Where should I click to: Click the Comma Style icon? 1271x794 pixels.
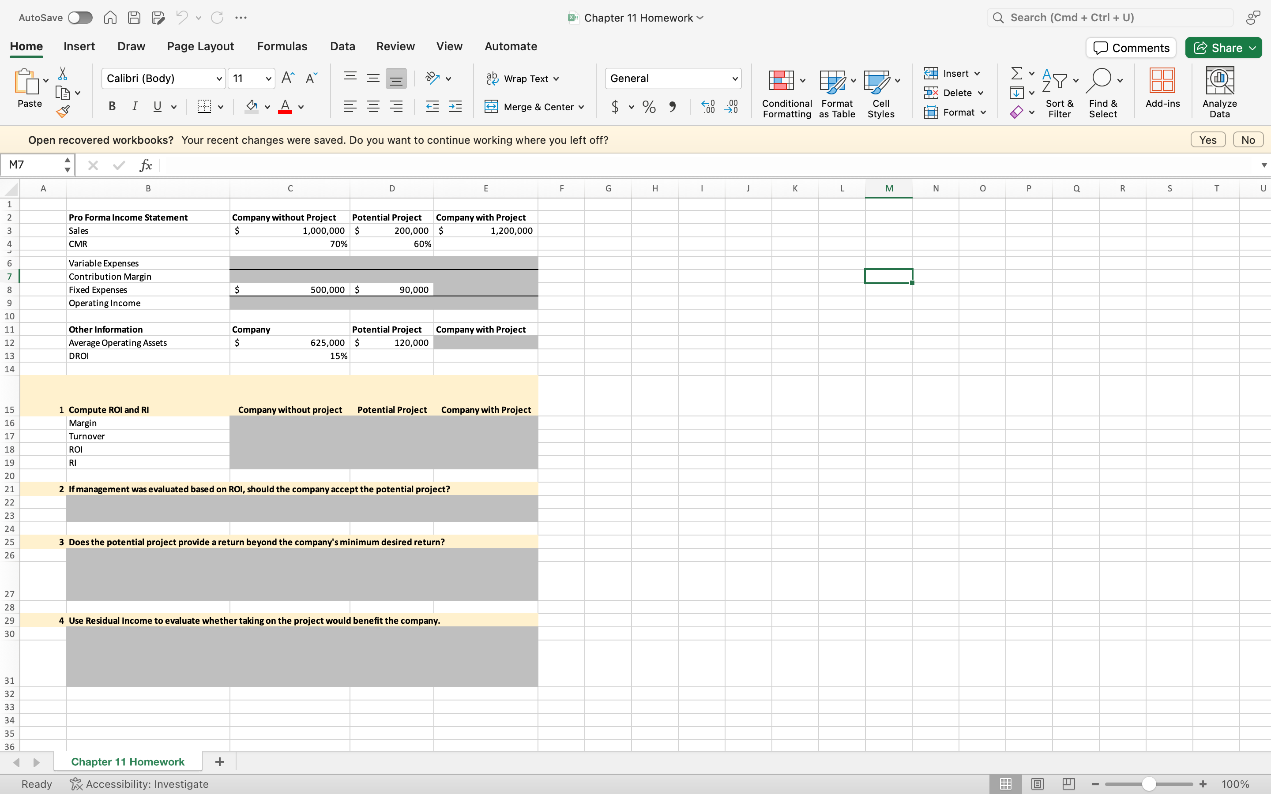(x=673, y=107)
